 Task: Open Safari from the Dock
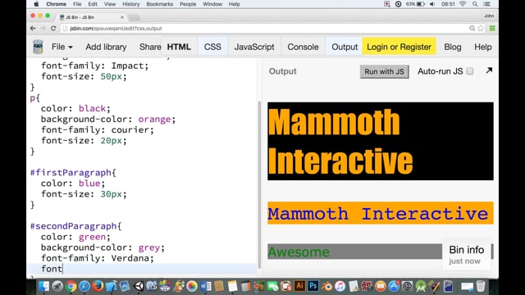coord(84,286)
